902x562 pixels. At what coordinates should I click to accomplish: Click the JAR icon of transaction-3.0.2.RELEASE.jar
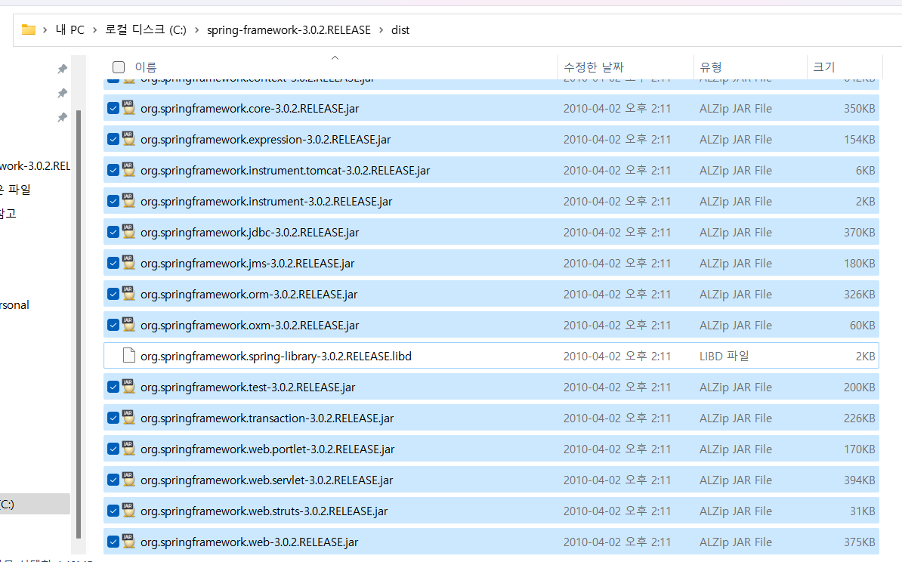point(129,418)
